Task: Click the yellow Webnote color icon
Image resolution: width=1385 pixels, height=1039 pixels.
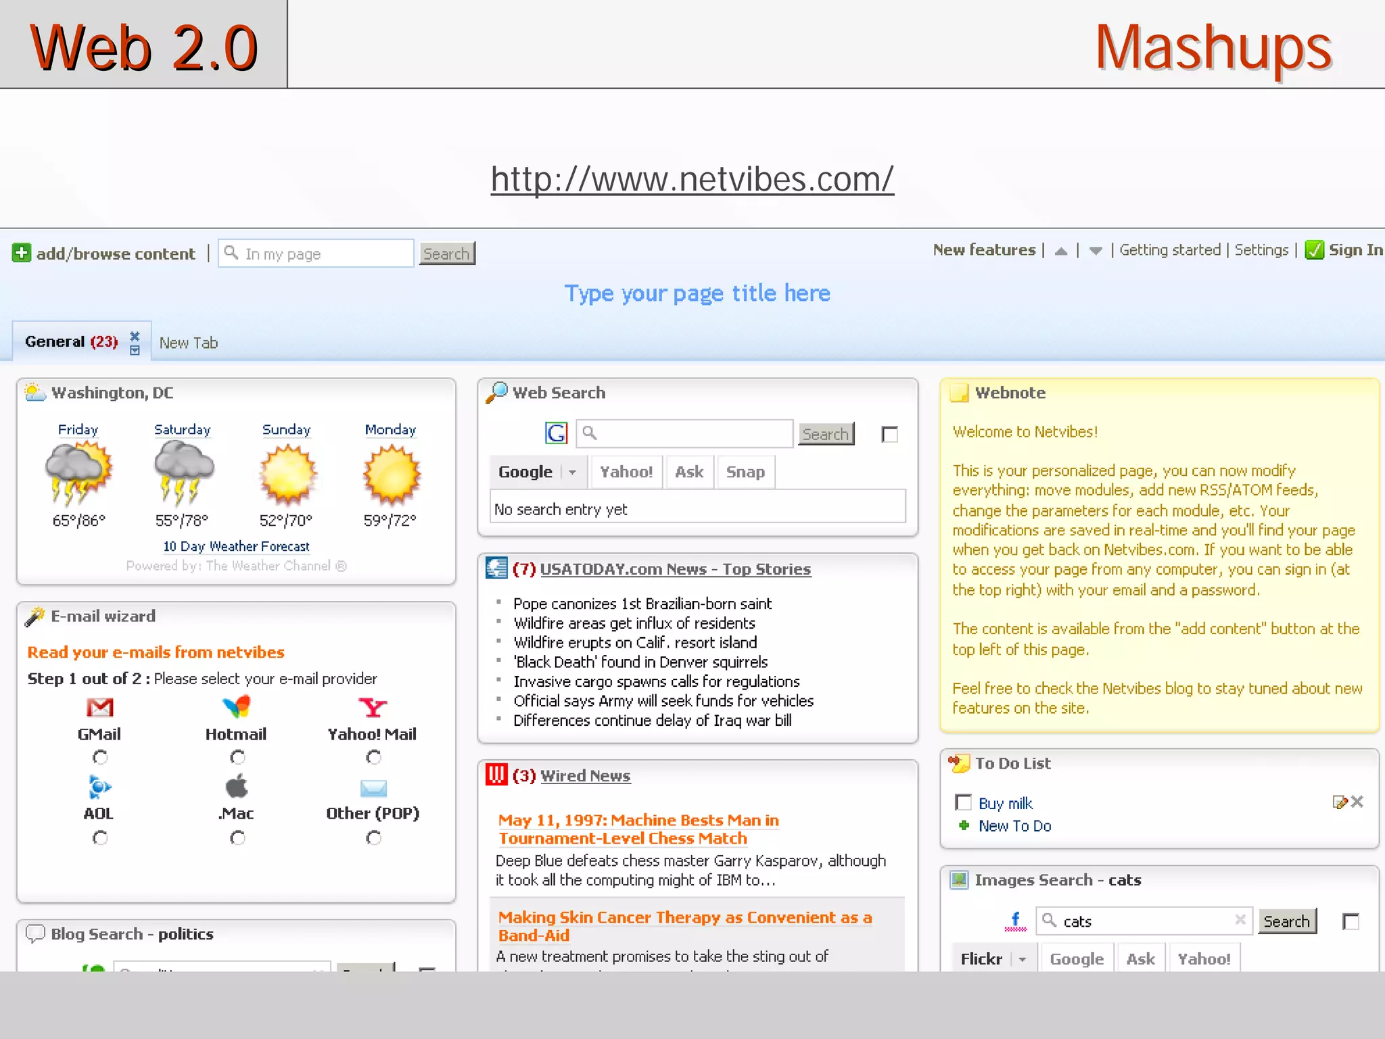Action: click(x=959, y=393)
